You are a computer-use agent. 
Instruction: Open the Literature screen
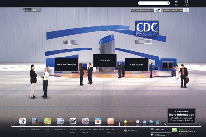[105, 60]
